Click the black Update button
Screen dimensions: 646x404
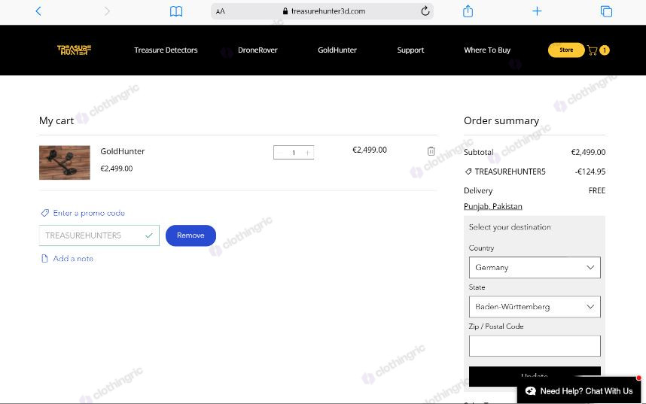click(x=535, y=375)
